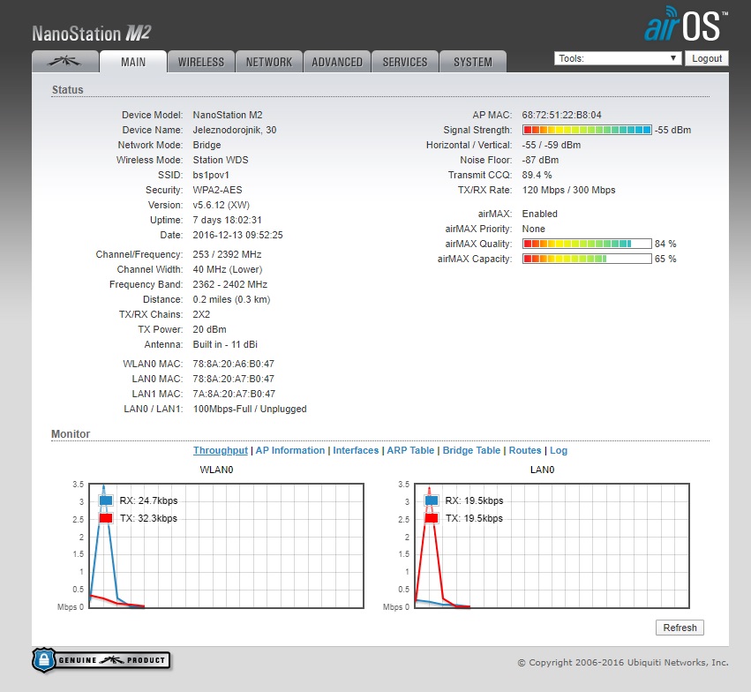Select the distance 0.2 miles (0.3 km)
The height and width of the screenshot is (692, 751).
click(x=232, y=299)
